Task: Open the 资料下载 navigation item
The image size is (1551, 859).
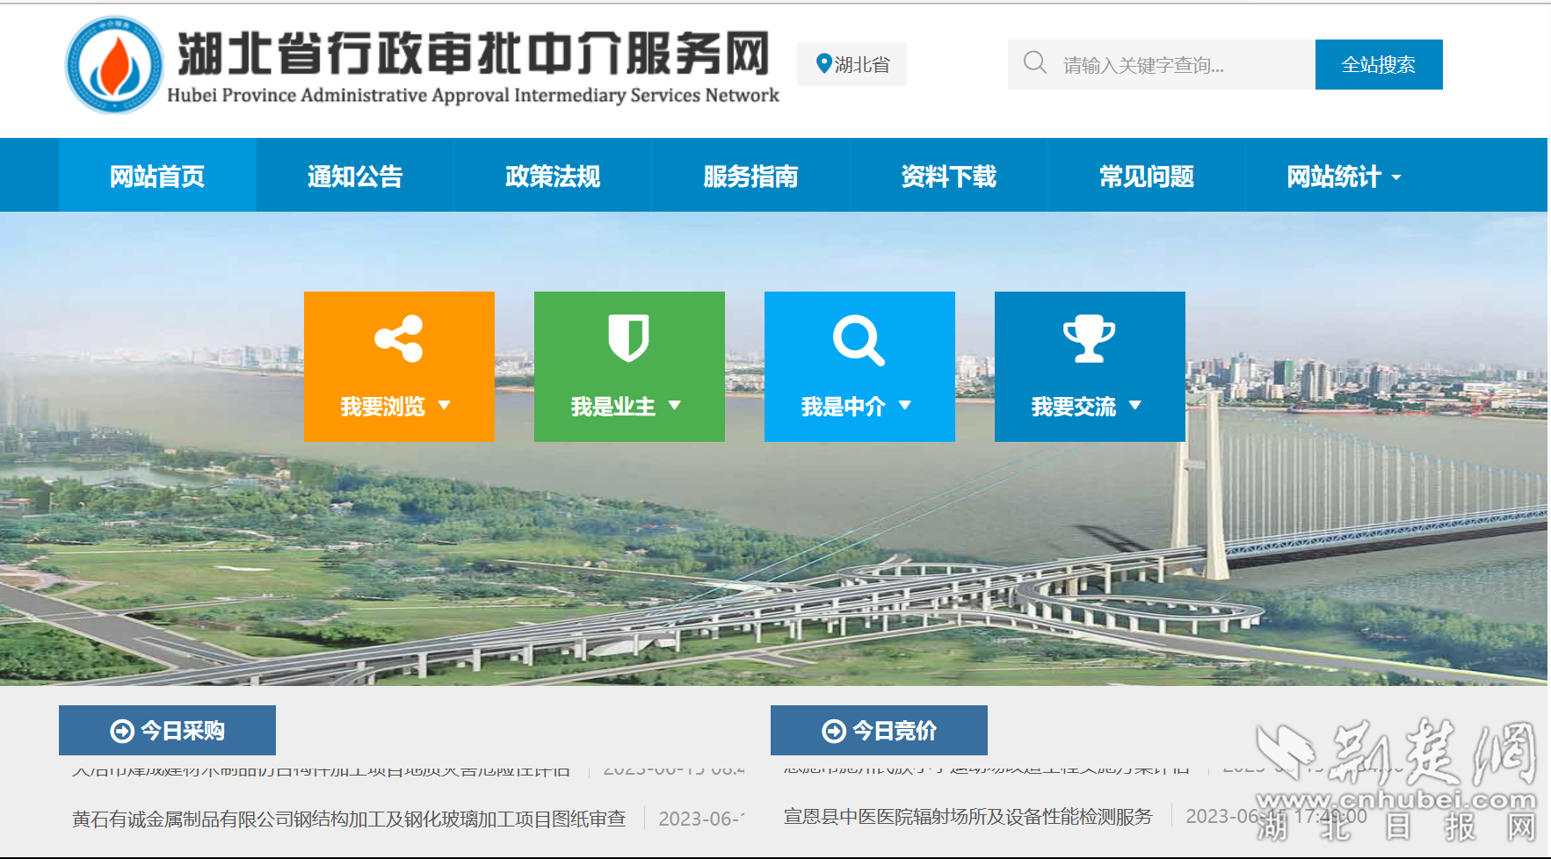Action: click(x=948, y=177)
